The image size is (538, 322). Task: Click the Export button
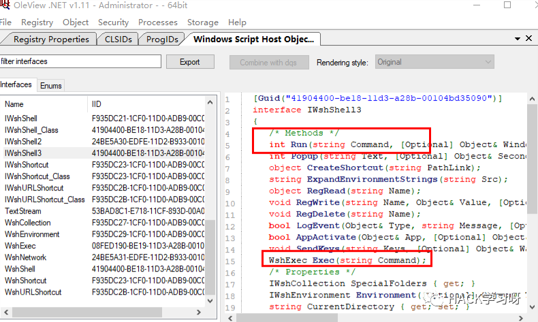point(190,62)
